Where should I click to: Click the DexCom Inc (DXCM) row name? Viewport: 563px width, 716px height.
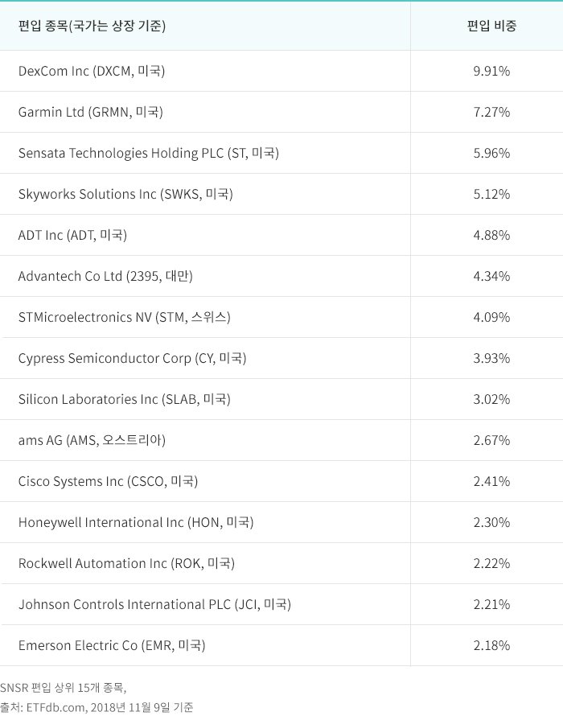(x=92, y=71)
